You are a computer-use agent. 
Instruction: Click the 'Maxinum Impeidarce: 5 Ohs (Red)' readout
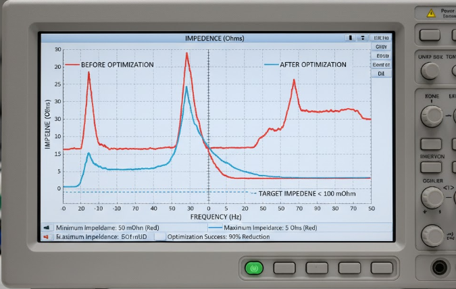(x=270, y=228)
